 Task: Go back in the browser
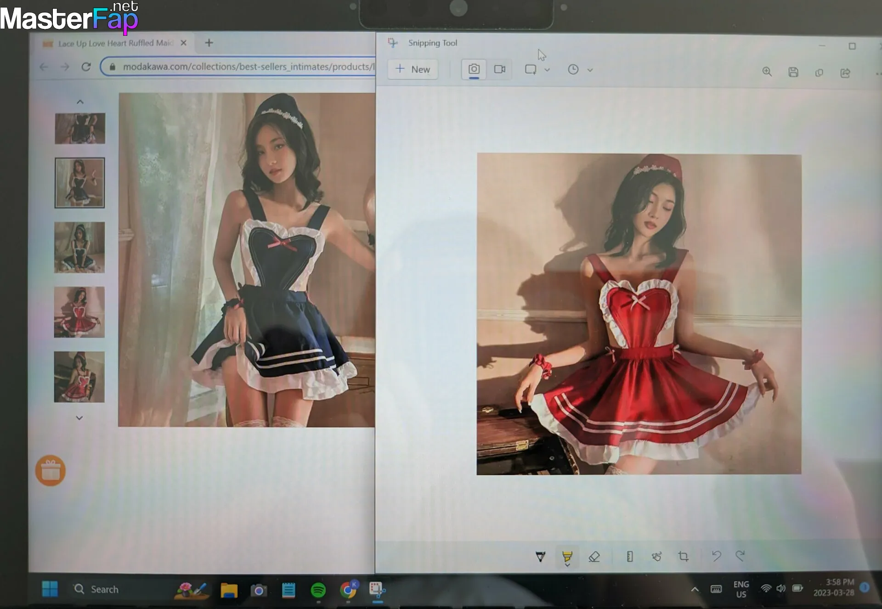click(44, 67)
